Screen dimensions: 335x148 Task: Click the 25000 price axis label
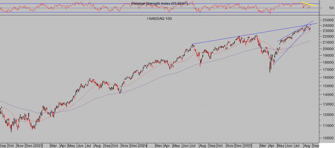(x=325, y=20)
